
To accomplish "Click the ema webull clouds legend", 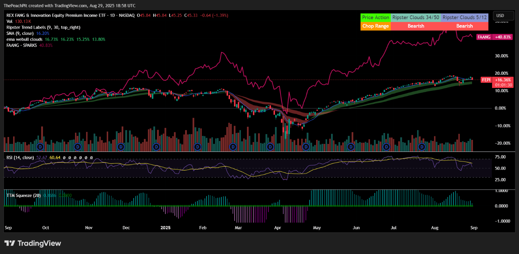I will (x=56, y=39).
